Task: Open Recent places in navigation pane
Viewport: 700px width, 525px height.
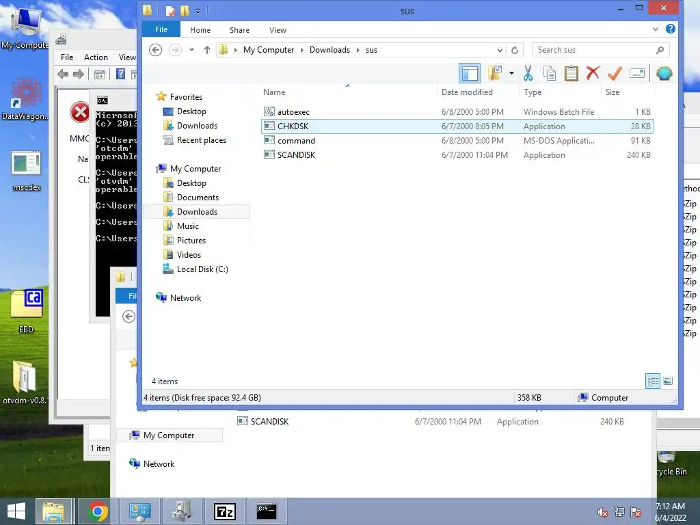Action: pyautogui.click(x=195, y=139)
